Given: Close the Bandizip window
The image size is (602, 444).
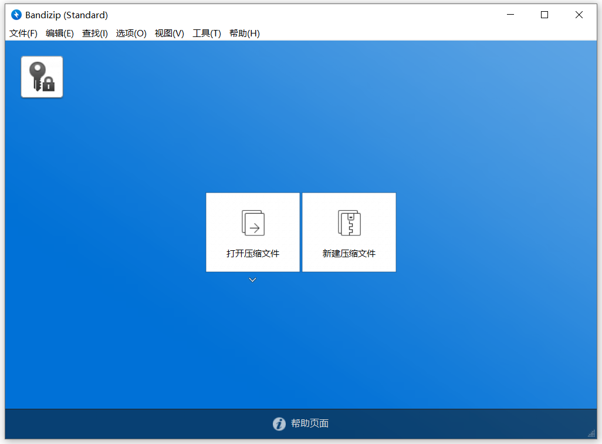Looking at the screenshot, I should tap(579, 15).
